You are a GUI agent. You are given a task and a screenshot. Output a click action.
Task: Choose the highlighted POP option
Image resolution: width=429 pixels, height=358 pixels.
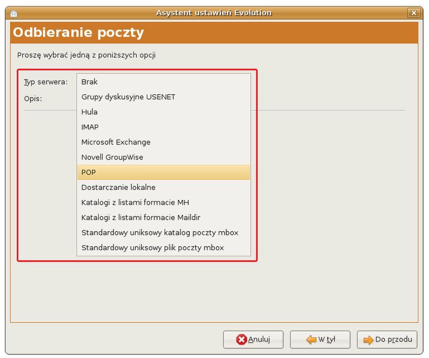(163, 172)
